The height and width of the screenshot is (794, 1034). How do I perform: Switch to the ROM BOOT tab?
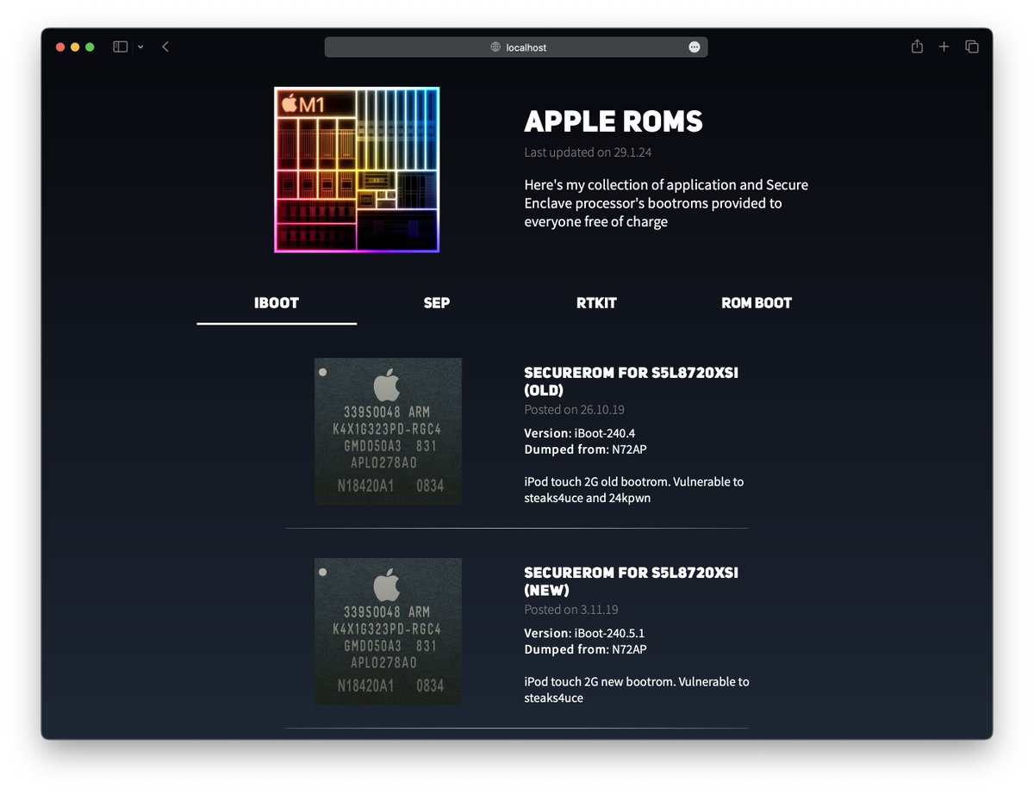tap(757, 303)
